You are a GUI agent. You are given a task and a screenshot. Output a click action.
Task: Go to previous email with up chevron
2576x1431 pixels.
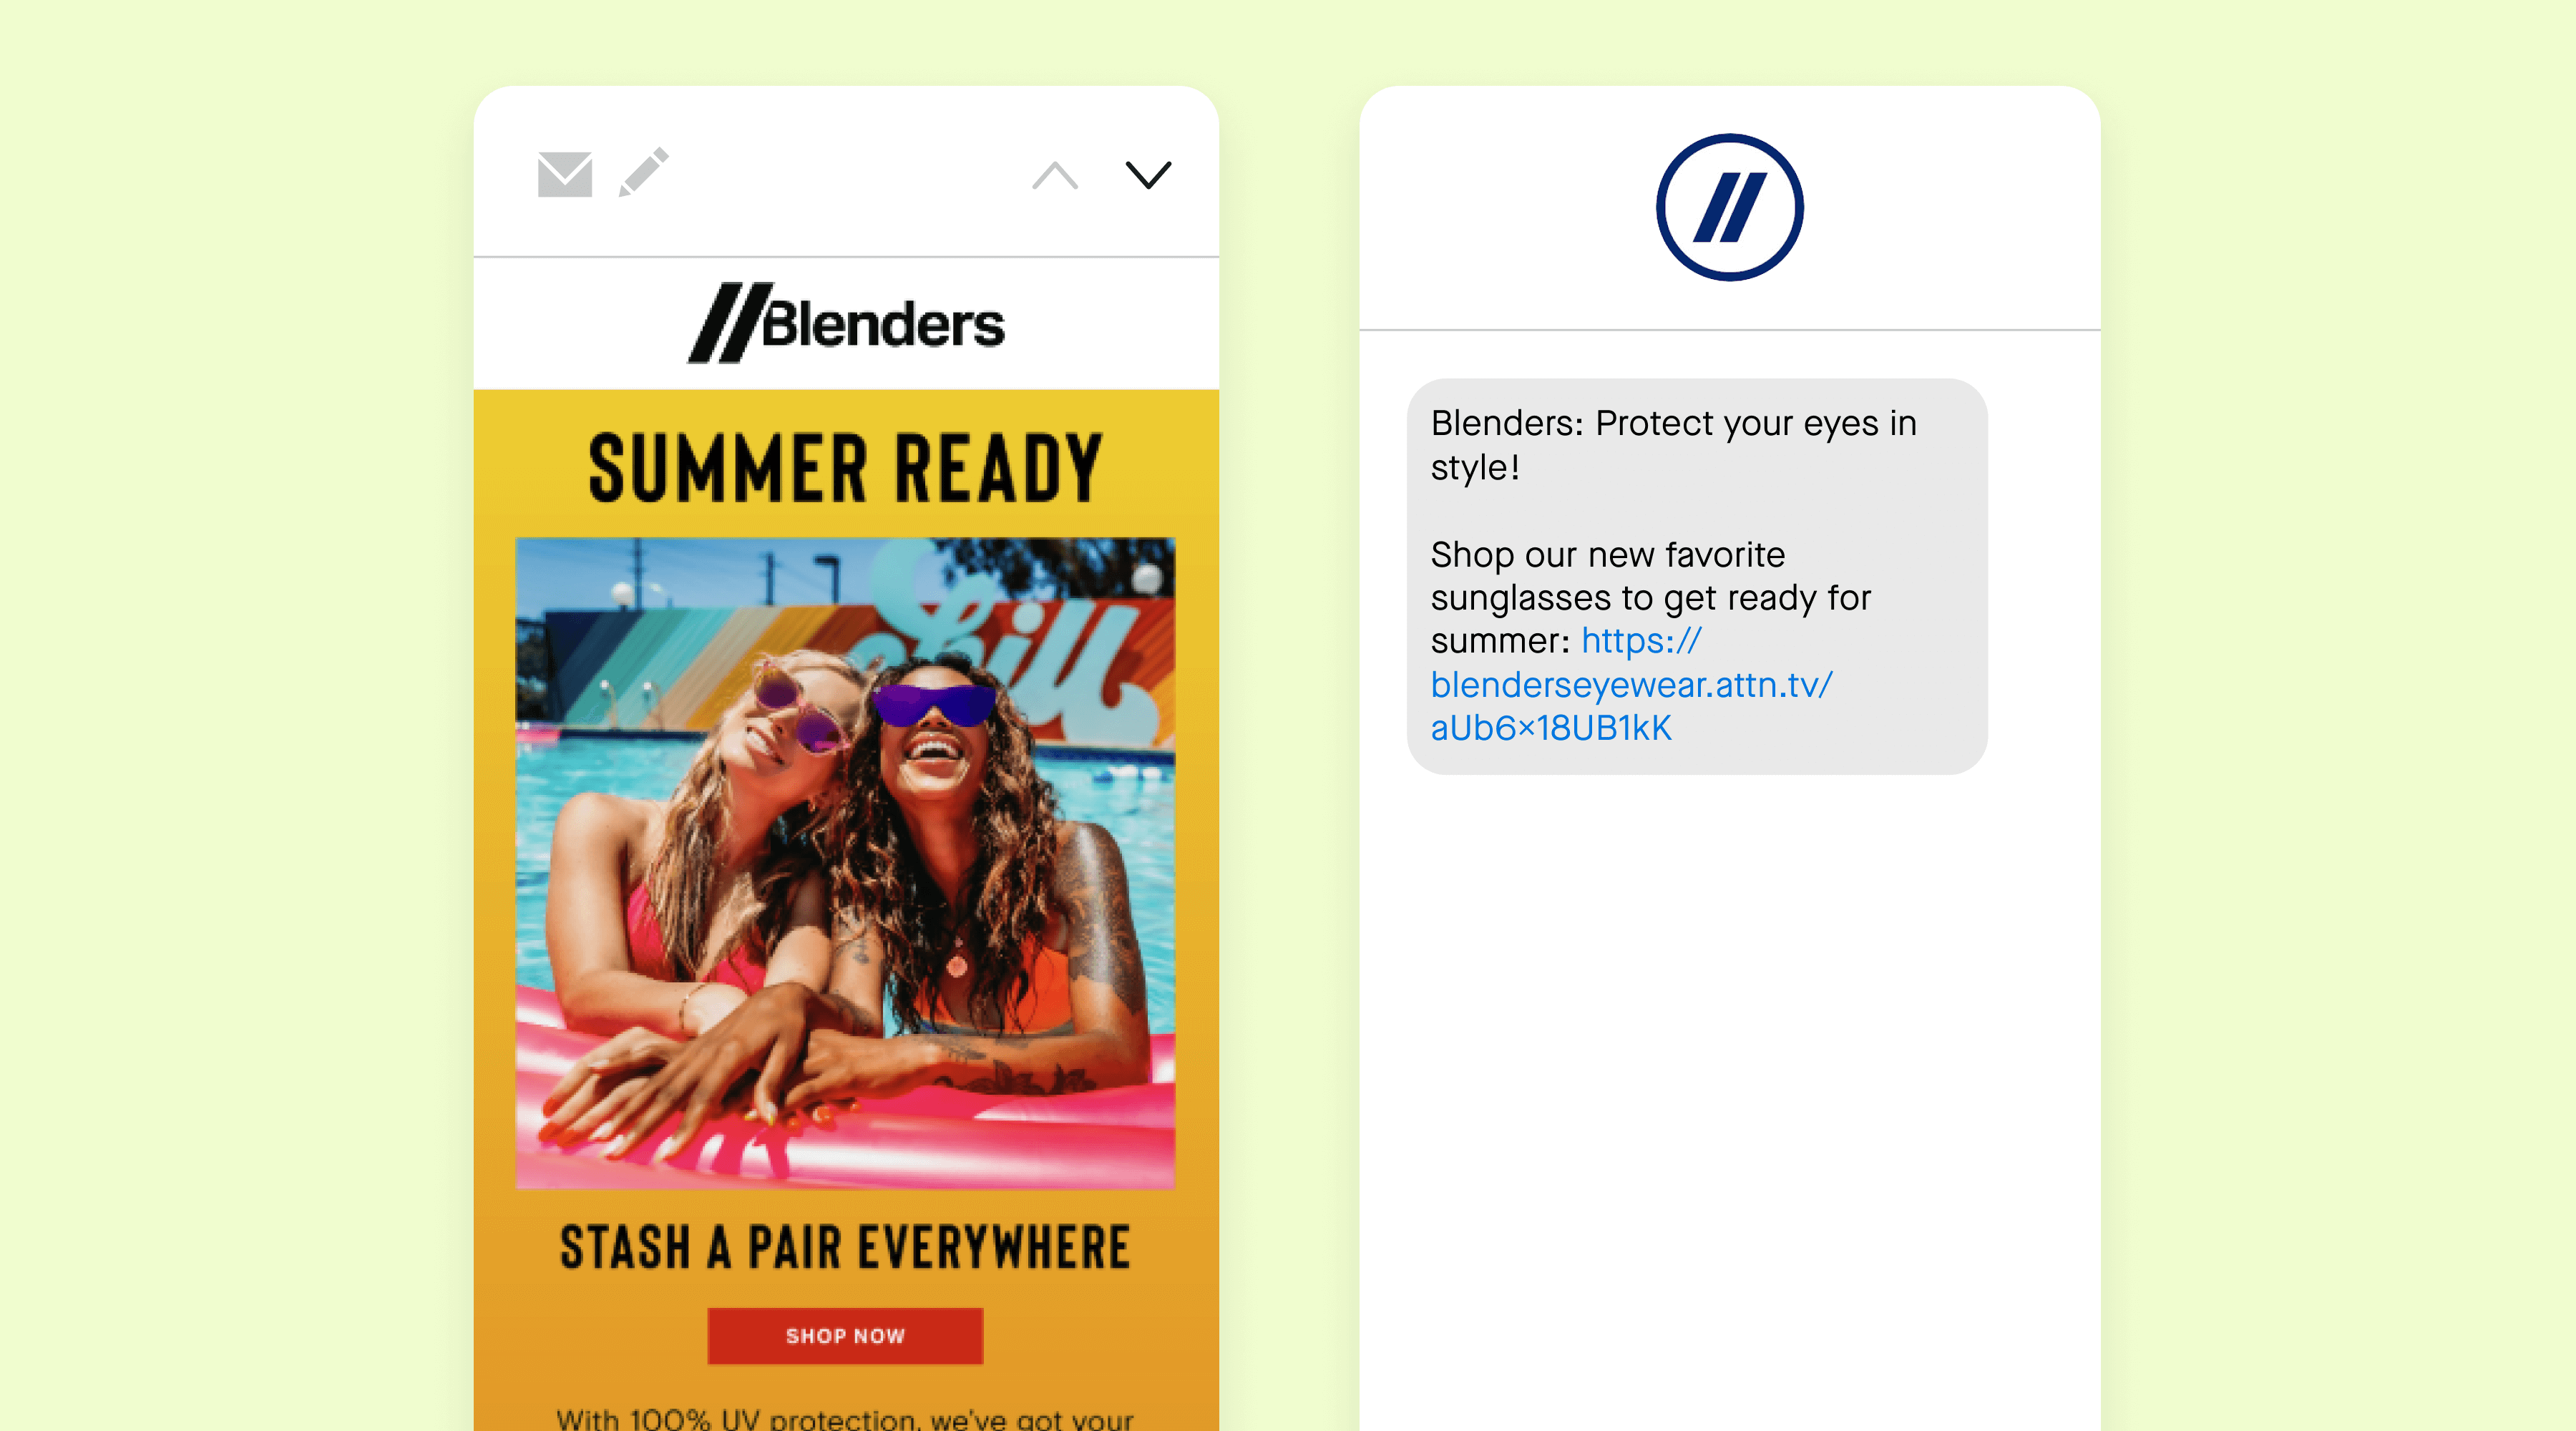coord(1055,175)
